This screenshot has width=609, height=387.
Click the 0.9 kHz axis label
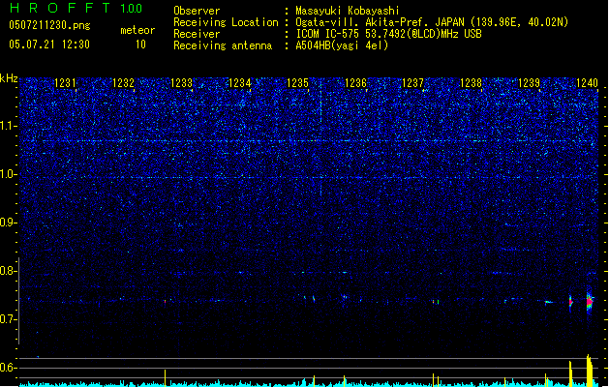tap(9, 223)
